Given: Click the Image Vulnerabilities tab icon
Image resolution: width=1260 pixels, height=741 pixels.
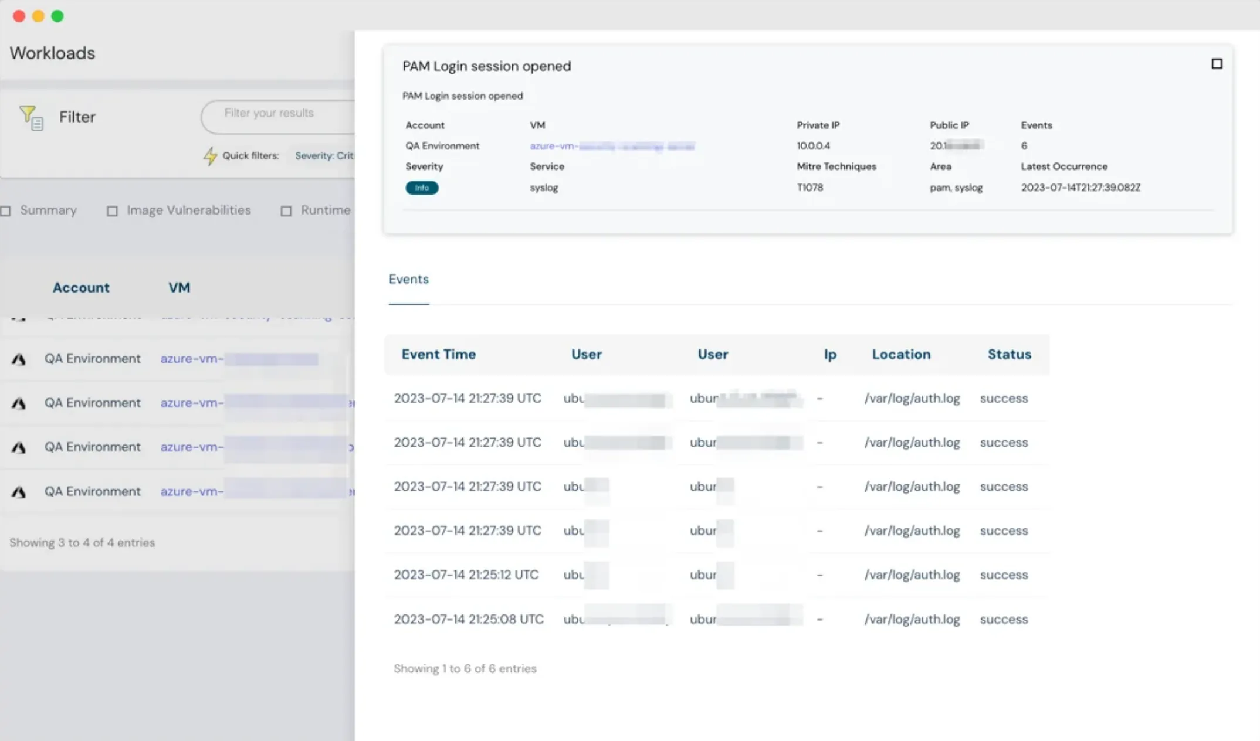Looking at the screenshot, I should (112, 211).
